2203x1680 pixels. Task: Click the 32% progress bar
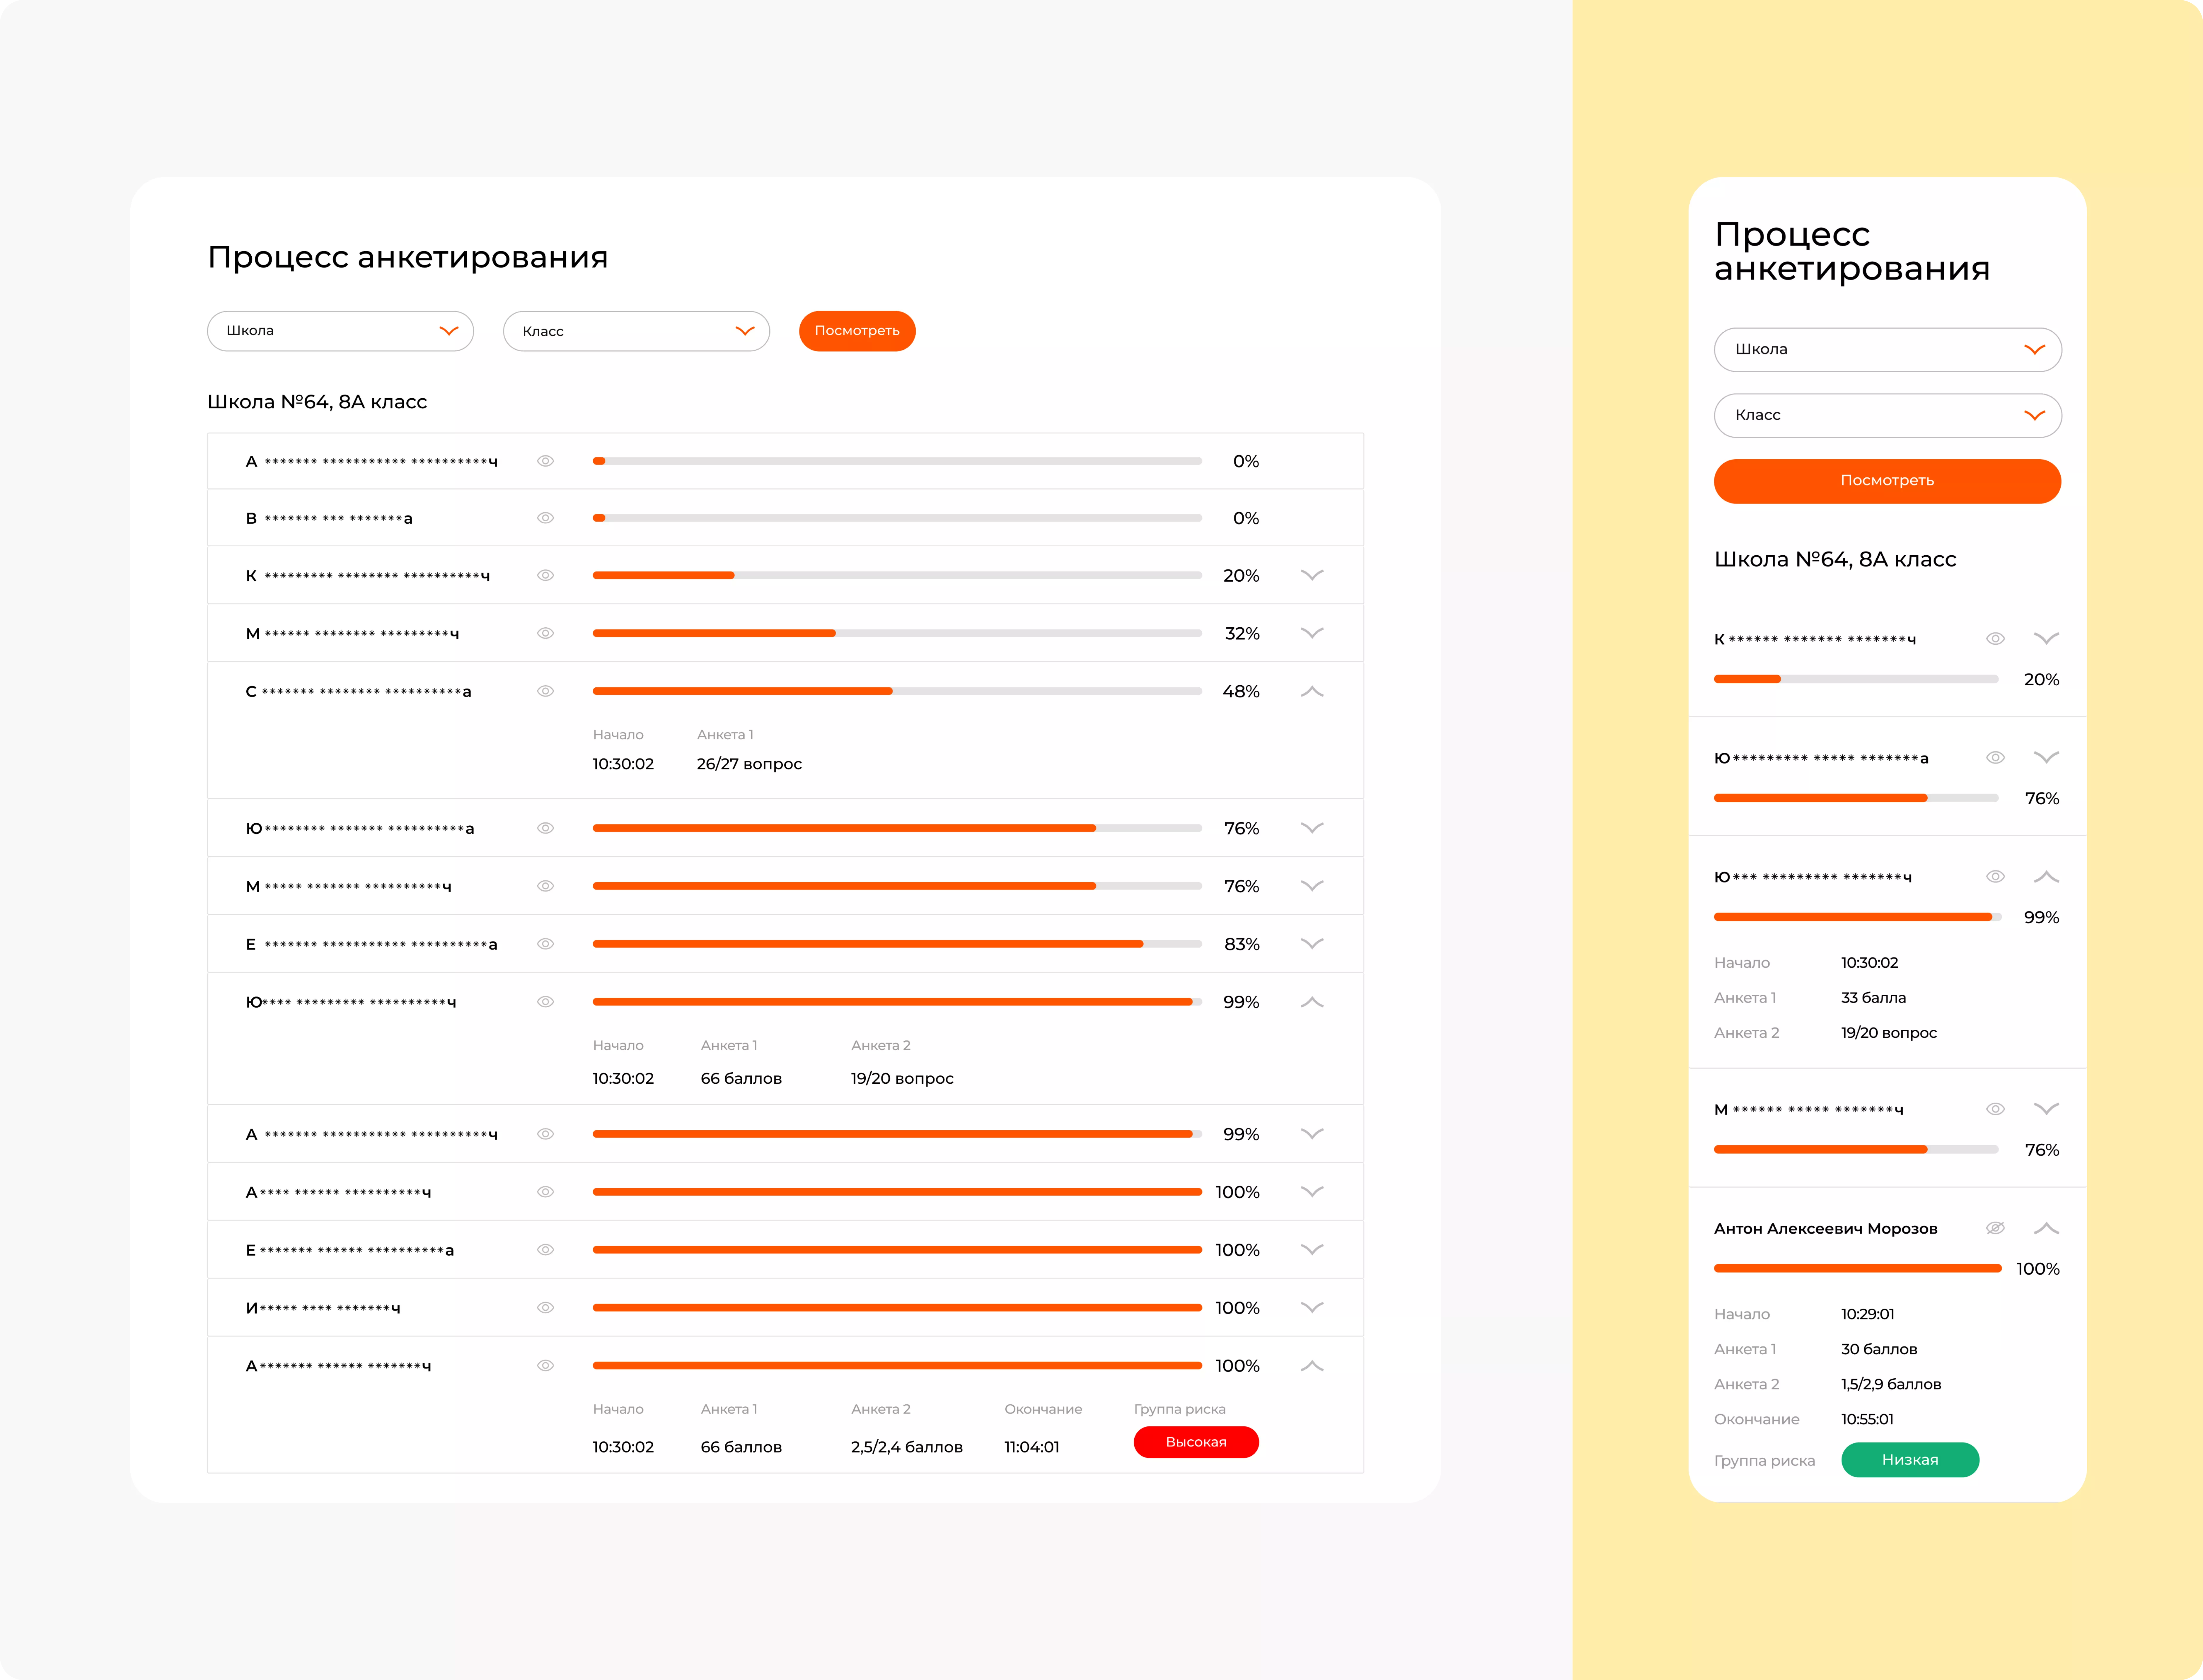(x=897, y=633)
